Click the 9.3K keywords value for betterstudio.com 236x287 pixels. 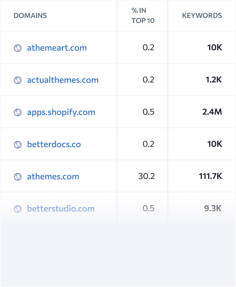tap(213, 208)
